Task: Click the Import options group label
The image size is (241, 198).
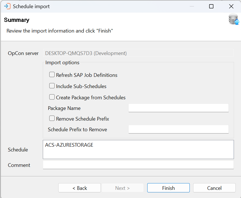Action: [63, 63]
